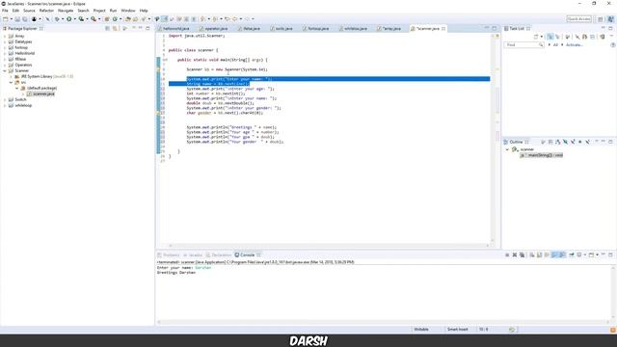Toggle Categorized view in Task List toolbar
Screen dimensions: 617x347
tap(550, 37)
